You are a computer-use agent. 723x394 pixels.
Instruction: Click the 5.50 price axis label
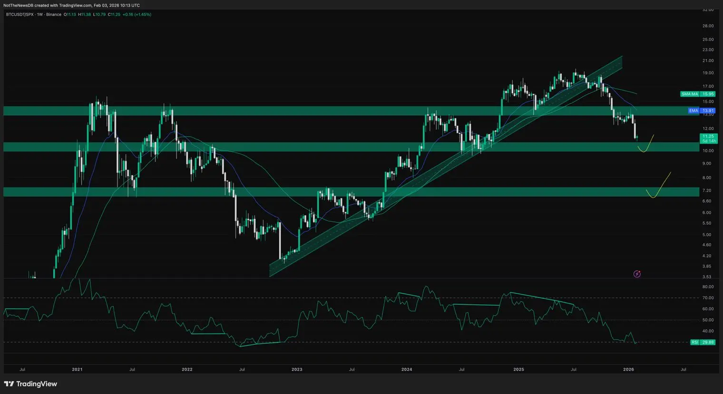coord(707,224)
